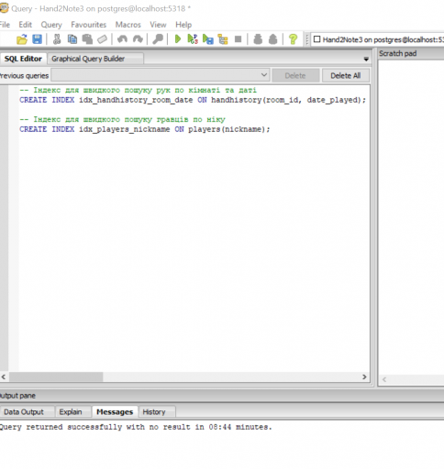
Task: Click the Copy icon in the toolbar
Action: coord(72,39)
